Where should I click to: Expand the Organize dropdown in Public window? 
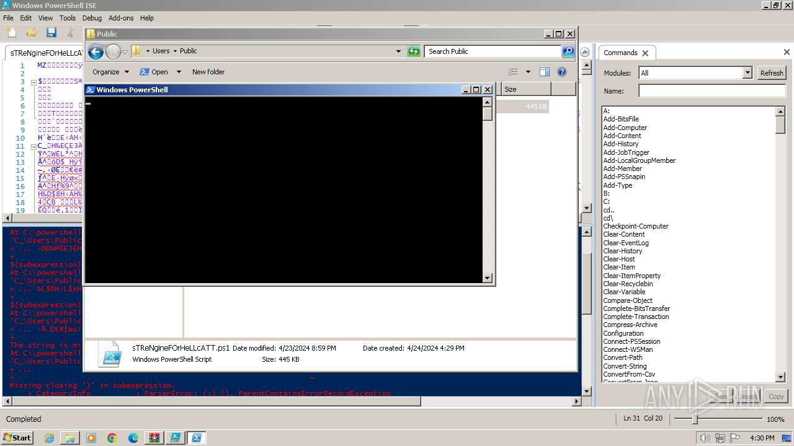click(x=127, y=72)
